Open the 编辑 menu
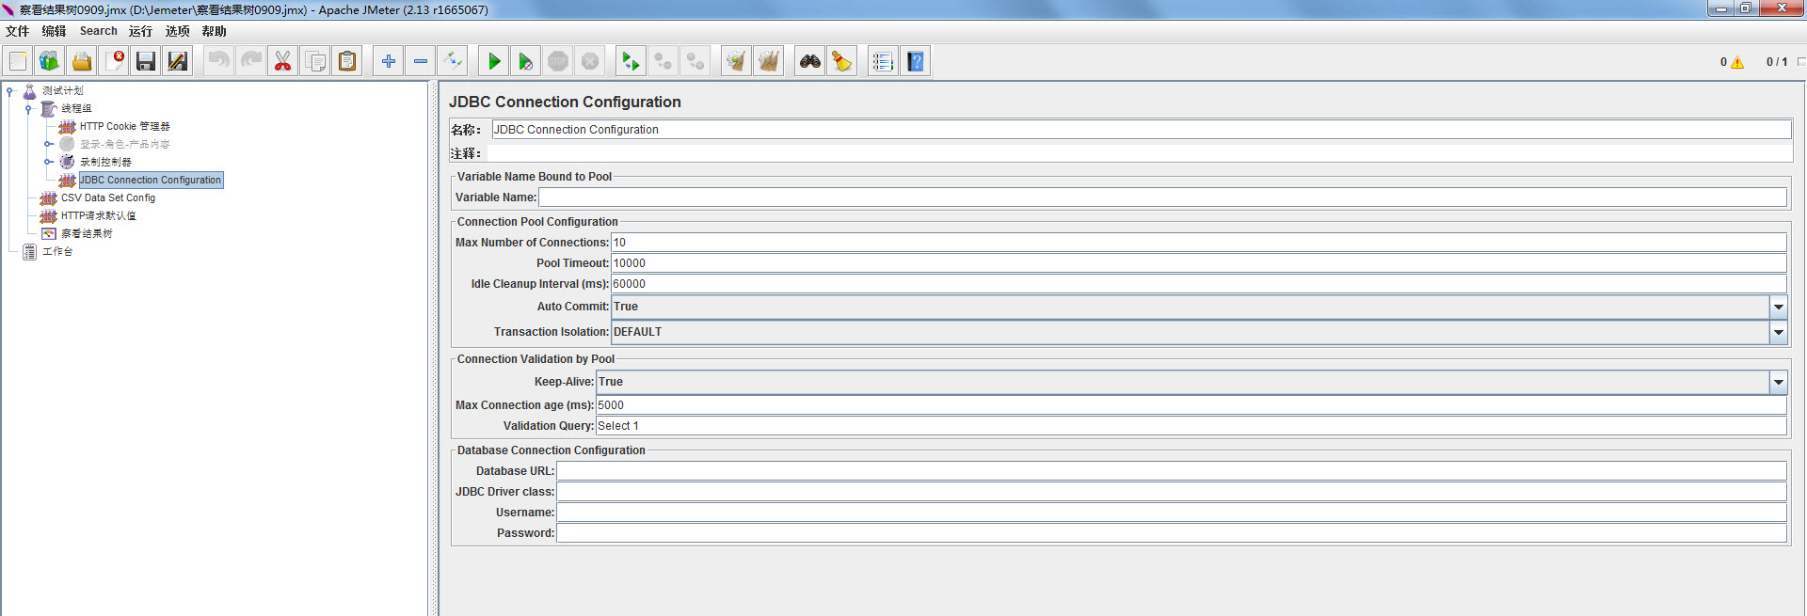 point(55,31)
